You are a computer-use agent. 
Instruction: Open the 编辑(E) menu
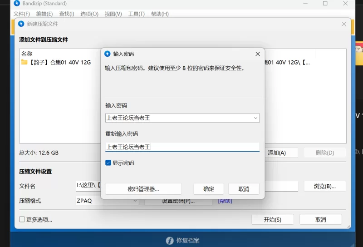(44, 14)
